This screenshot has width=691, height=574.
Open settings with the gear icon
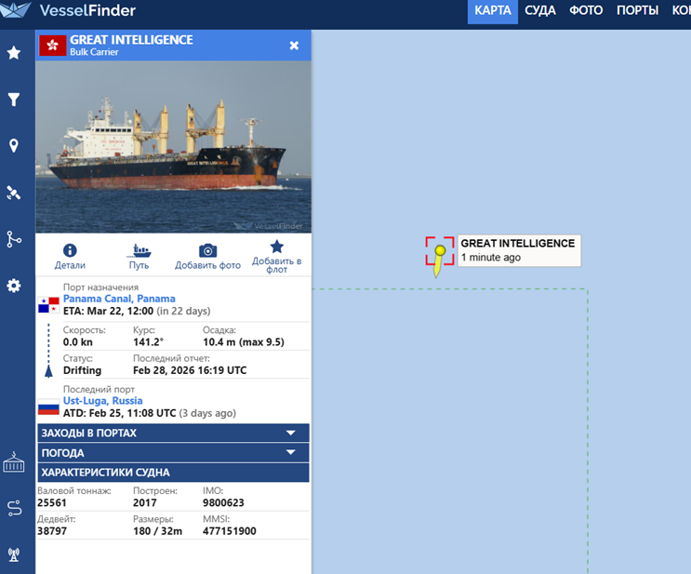pyautogui.click(x=14, y=286)
